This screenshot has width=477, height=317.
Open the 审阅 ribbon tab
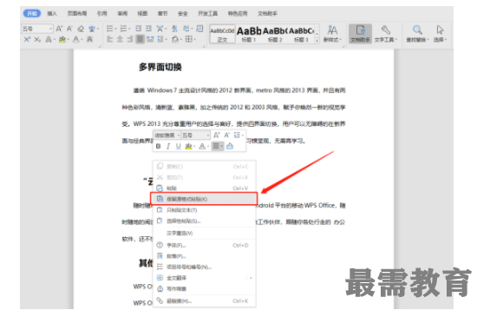pyautogui.click(x=122, y=13)
